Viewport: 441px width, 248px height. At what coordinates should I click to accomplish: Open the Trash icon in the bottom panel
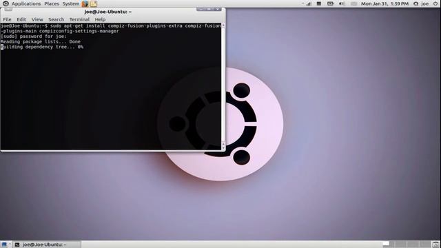pyautogui.click(x=435, y=245)
